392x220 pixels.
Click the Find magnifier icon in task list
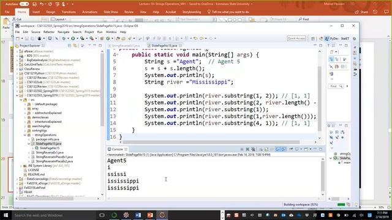[341, 86]
